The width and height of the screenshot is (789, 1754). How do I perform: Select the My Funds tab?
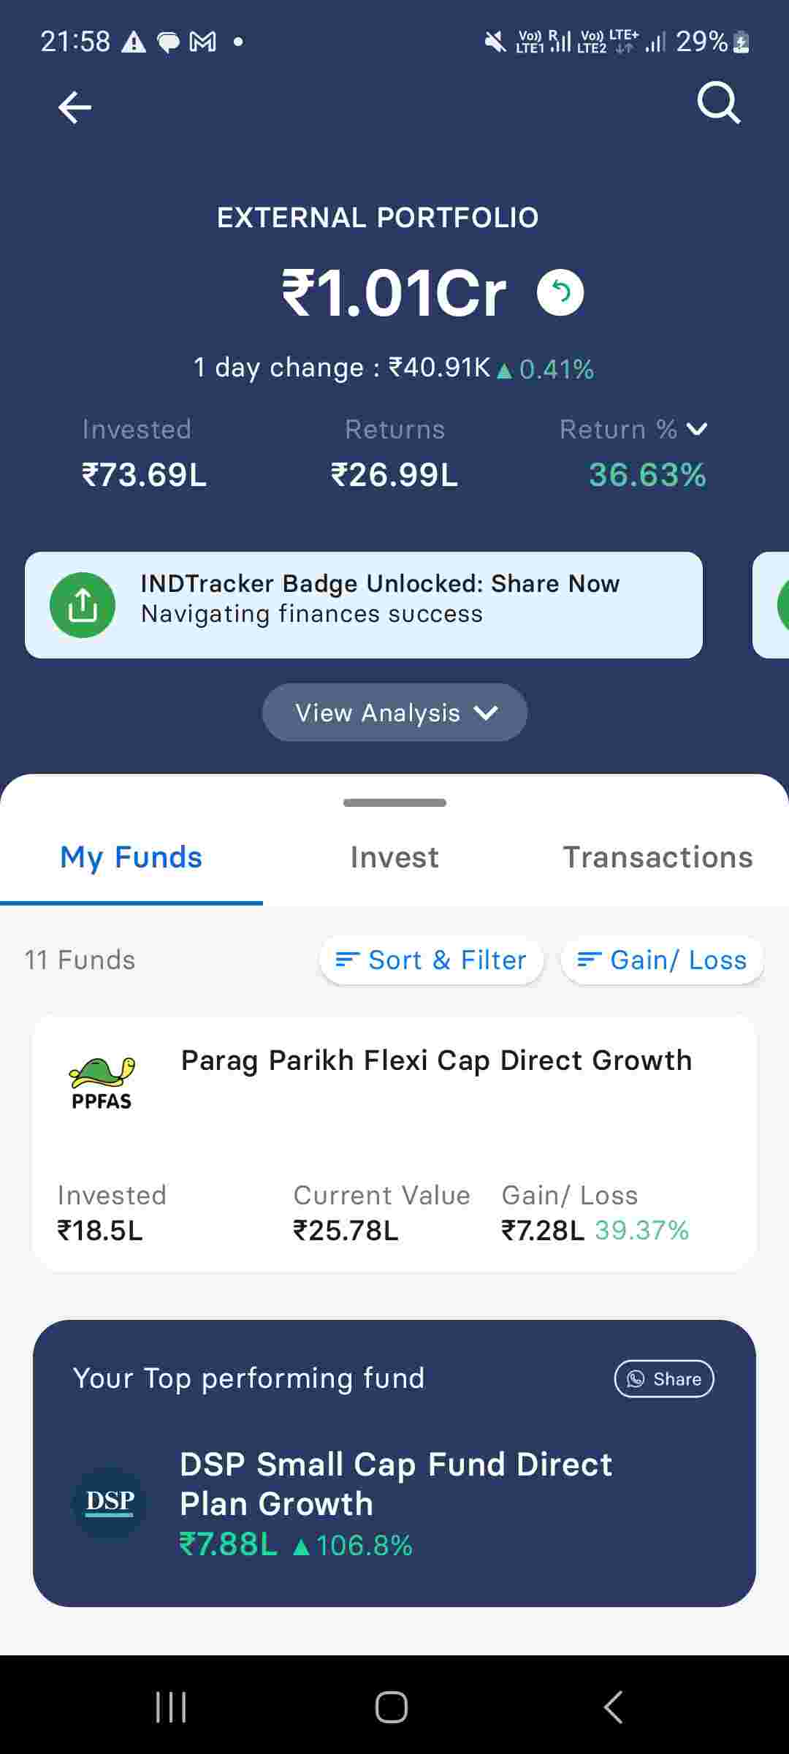pyautogui.click(x=131, y=857)
